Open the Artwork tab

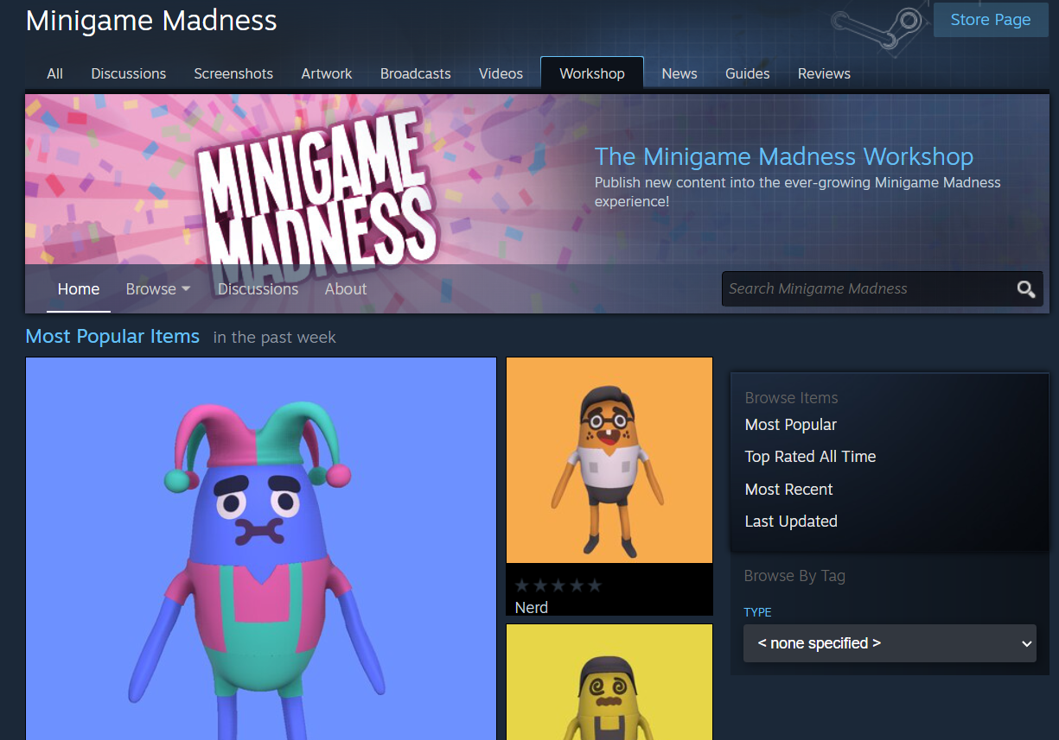327,73
